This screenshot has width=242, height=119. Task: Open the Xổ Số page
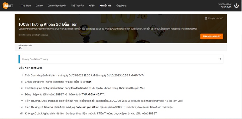[92, 6]
